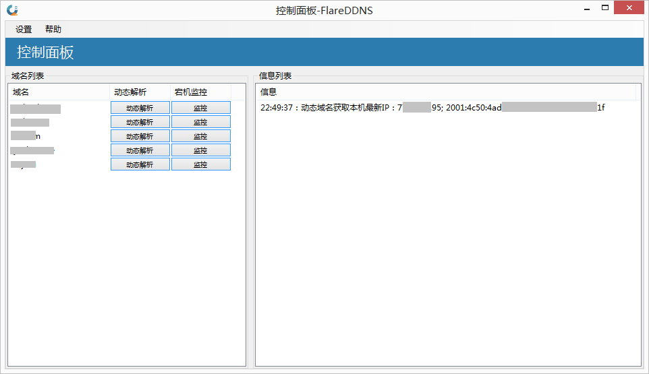Click 监控 button in fifth domain row

click(x=201, y=164)
